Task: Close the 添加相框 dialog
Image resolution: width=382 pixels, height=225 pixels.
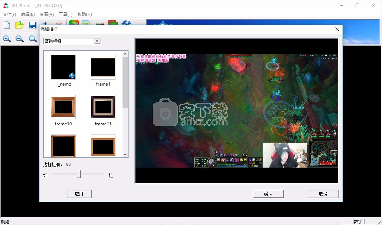Action: tap(337, 29)
